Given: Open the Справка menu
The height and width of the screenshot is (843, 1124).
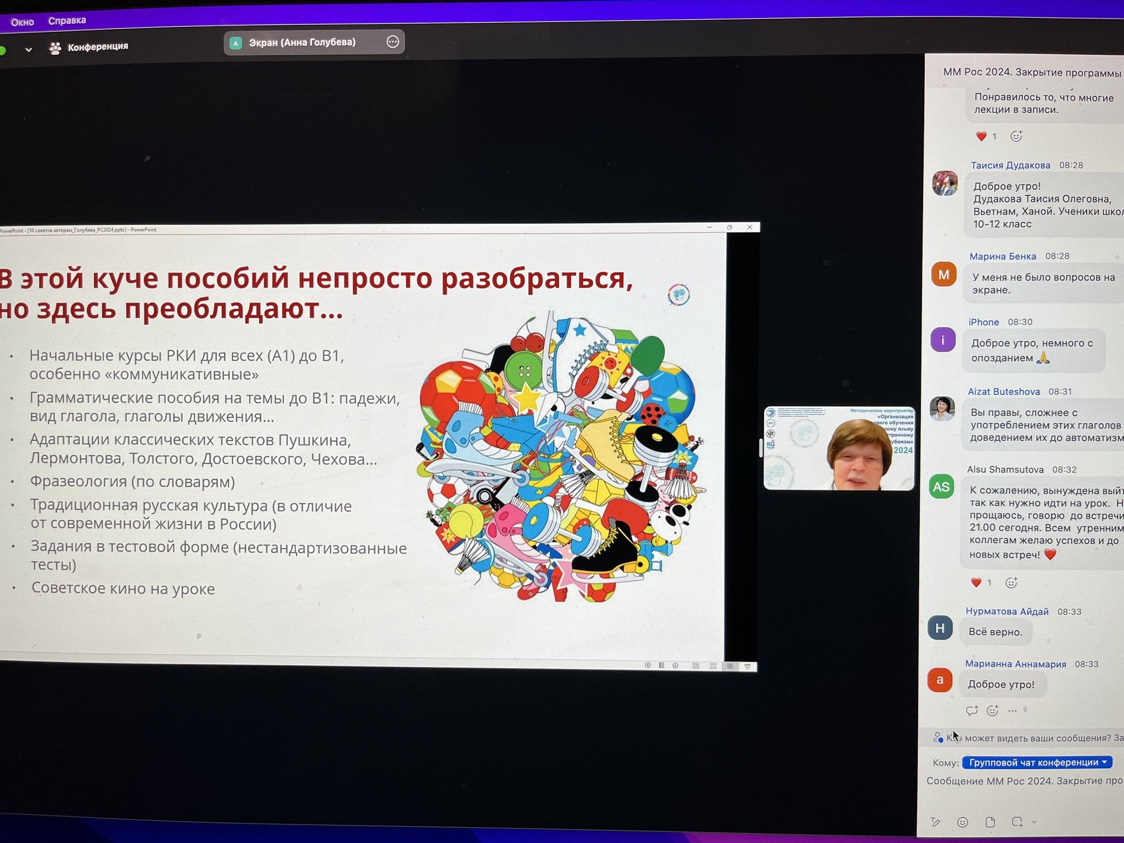Looking at the screenshot, I should (x=67, y=20).
